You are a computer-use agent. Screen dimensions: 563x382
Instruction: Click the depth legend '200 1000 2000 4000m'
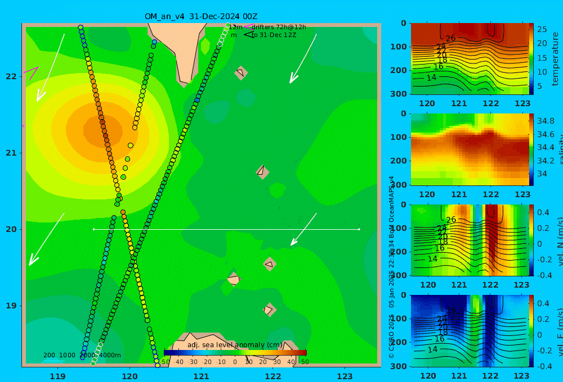click(82, 355)
